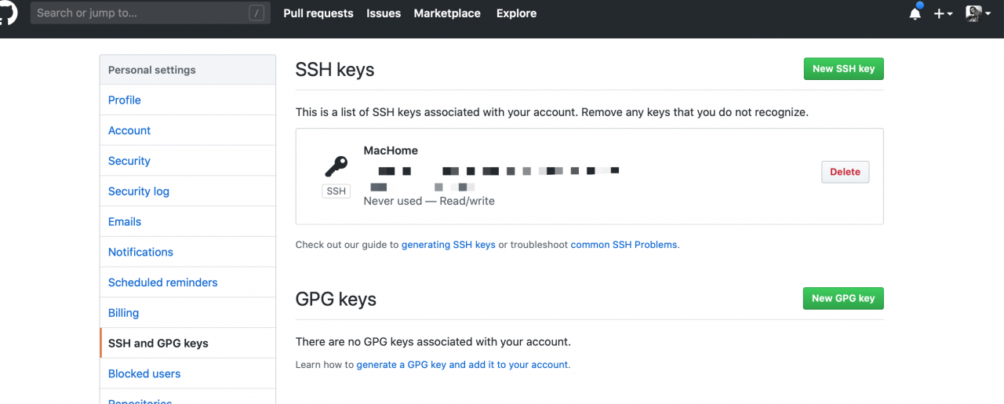Go to Blocked users in sidebar
The width and height of the screenshot is (1004, 404).
(x=144, y=373)
